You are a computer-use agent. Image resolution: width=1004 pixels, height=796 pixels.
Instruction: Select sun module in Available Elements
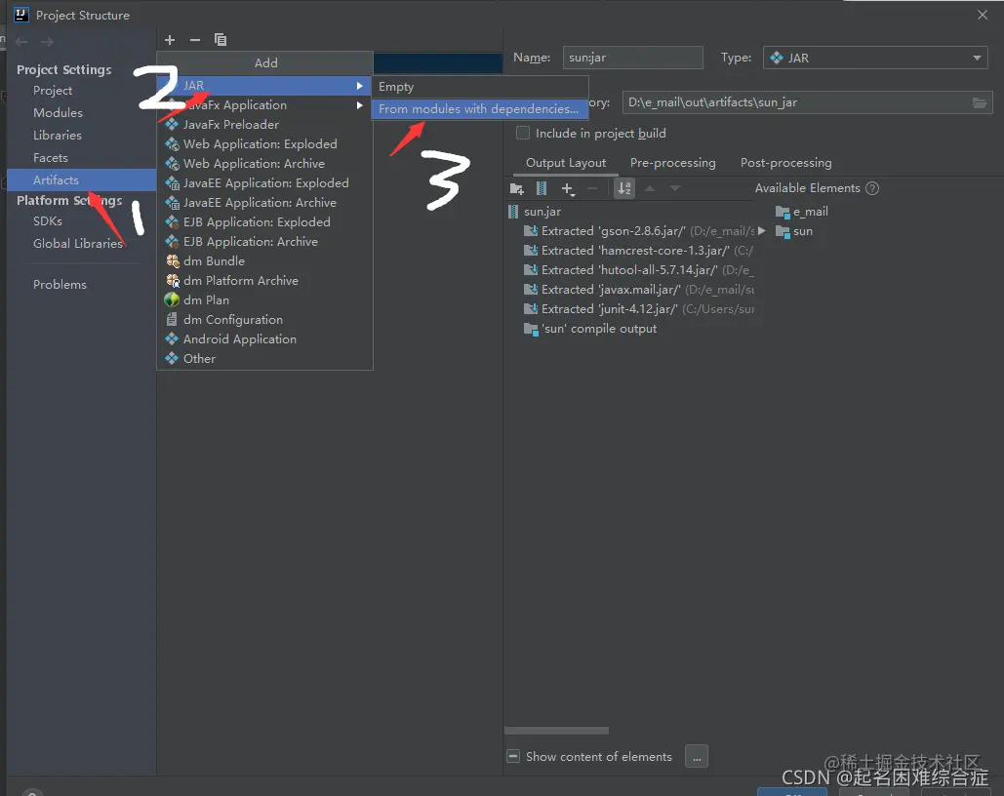794,232
